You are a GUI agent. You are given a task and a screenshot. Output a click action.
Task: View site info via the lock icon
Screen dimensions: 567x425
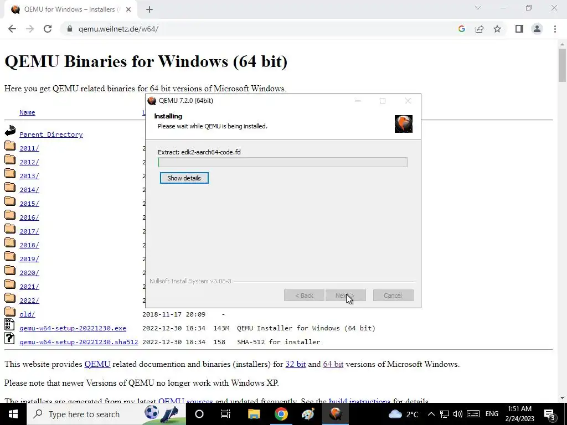tap(70, 29)
